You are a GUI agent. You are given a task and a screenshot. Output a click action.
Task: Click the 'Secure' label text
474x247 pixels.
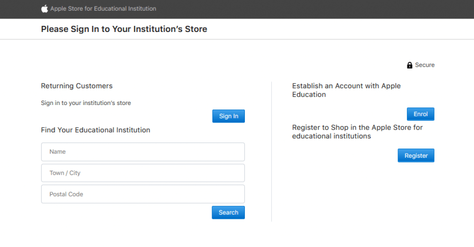[425, 65]
